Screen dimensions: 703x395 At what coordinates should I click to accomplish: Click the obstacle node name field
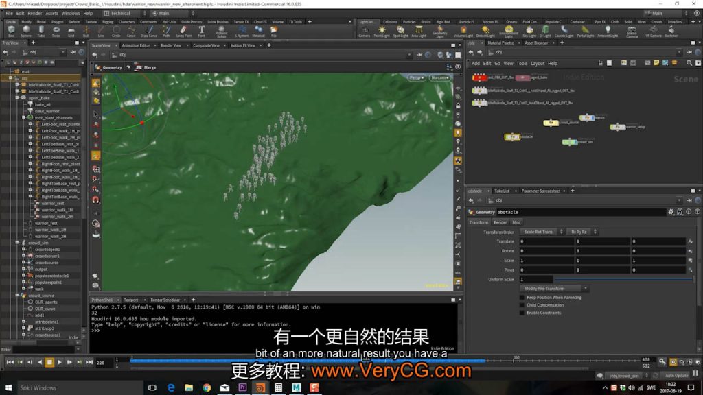[581, 213]
